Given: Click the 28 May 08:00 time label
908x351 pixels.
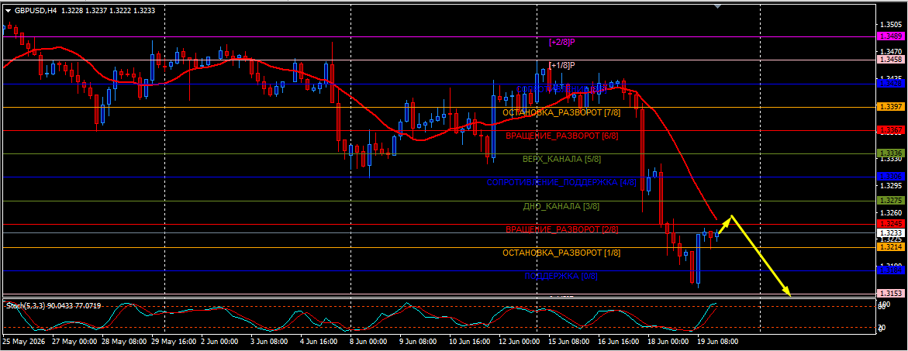Looking at the screenshot, I should click(124, 342).
